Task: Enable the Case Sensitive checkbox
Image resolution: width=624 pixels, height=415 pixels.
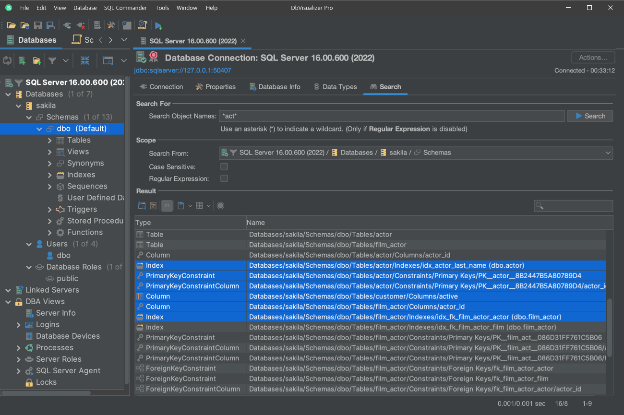Action: (x=224, y=167)
